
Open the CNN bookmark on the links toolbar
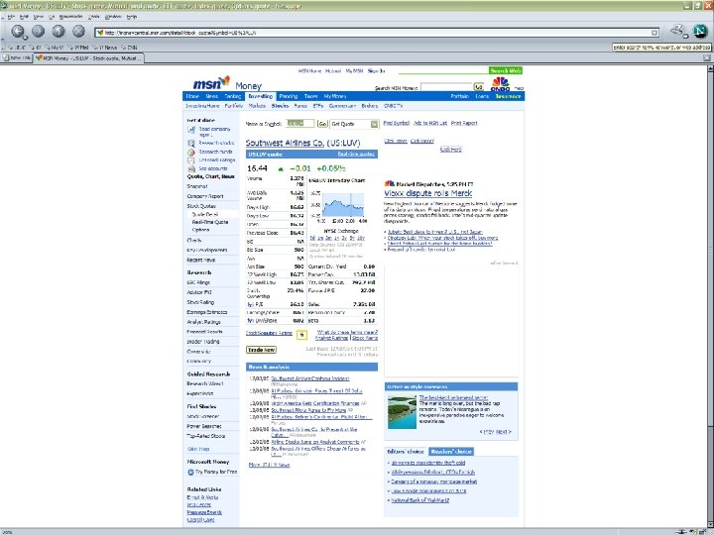(x=128, y=48)
